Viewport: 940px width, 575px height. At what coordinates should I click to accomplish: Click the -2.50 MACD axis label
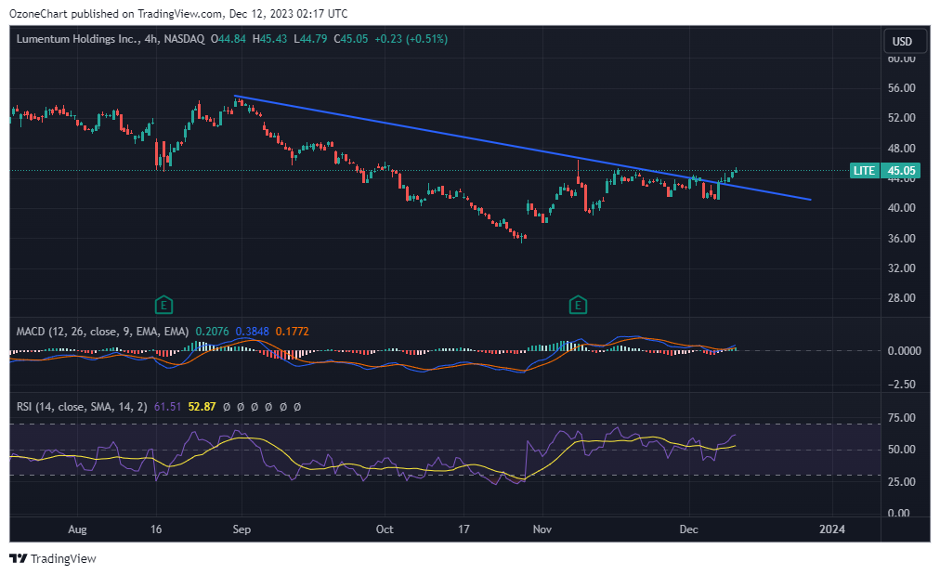tap(904, 385)
